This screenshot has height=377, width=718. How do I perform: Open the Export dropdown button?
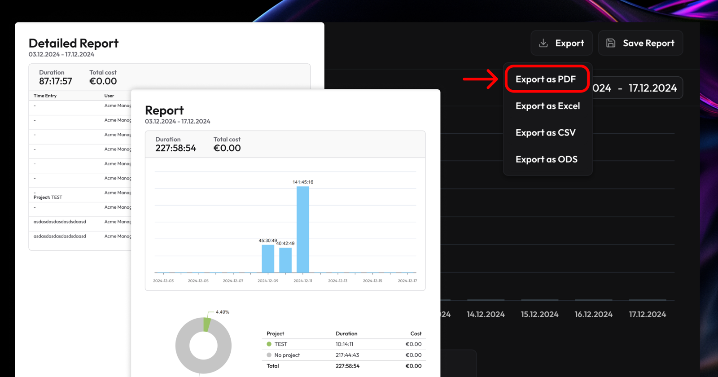[x=561, y=43]
